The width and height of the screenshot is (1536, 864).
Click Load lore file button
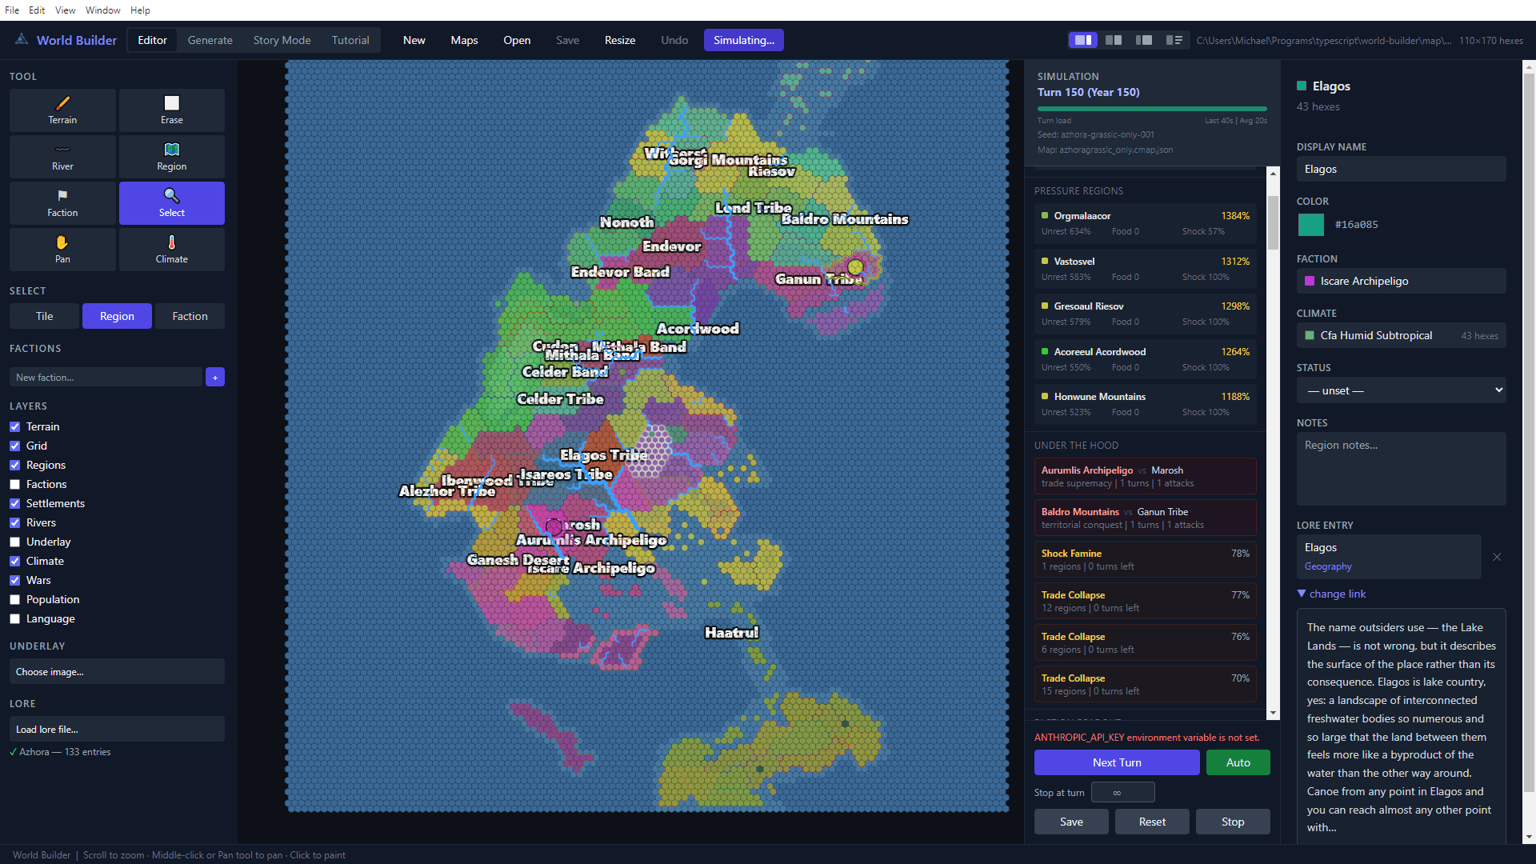click(x=117, y=729)
